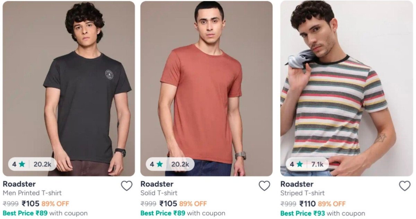Click Roadster brand name above Solid T-shirt
Image resolution: width=416 pixels, height=219 pixels.
157,184
